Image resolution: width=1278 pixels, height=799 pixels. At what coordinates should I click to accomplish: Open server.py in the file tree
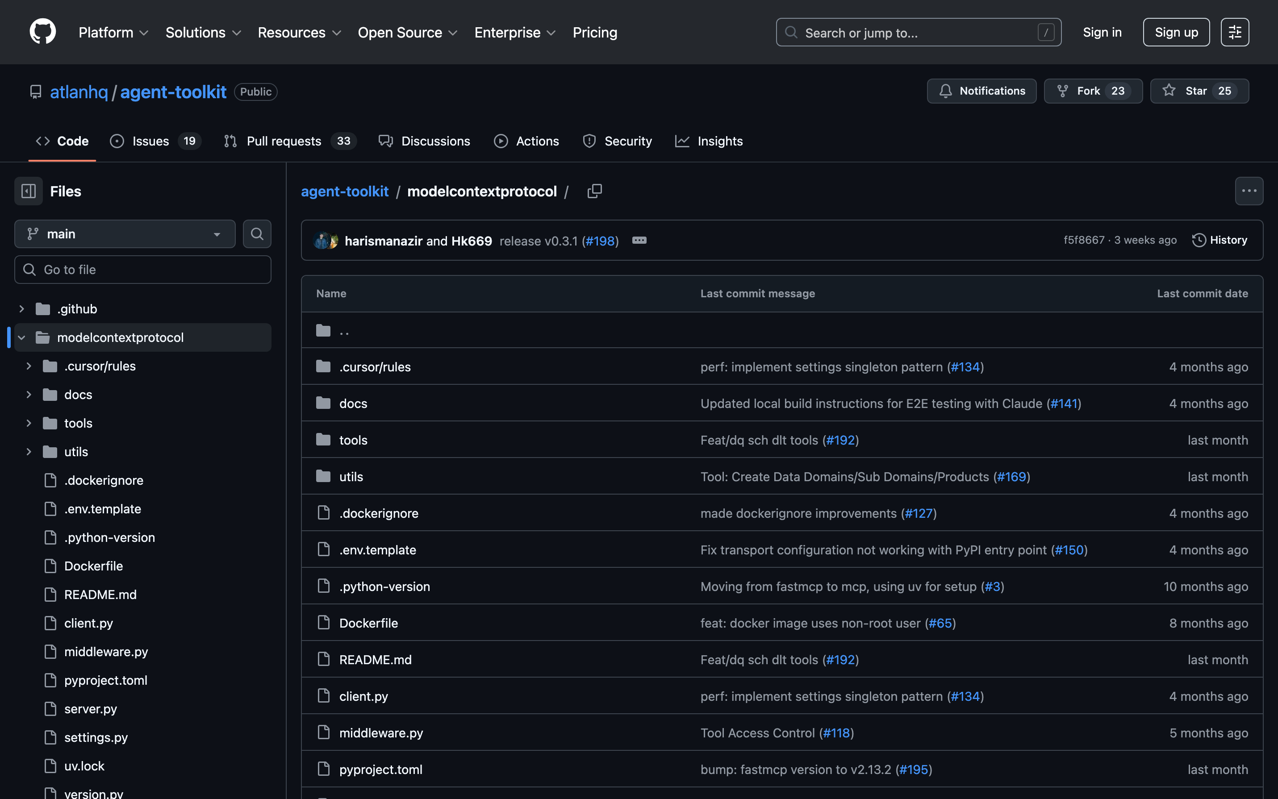coord(90,709)
